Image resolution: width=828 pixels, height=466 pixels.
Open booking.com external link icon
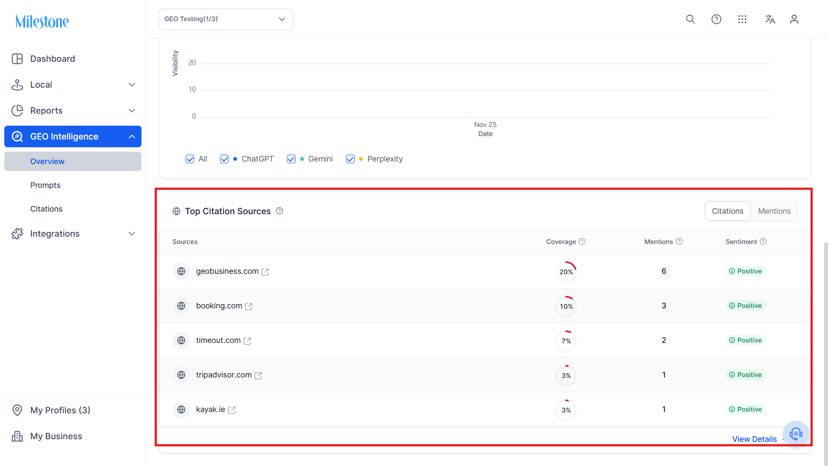(x=249, y=306)
